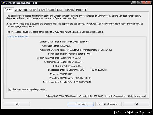Click the Help button

click(17, 104)
